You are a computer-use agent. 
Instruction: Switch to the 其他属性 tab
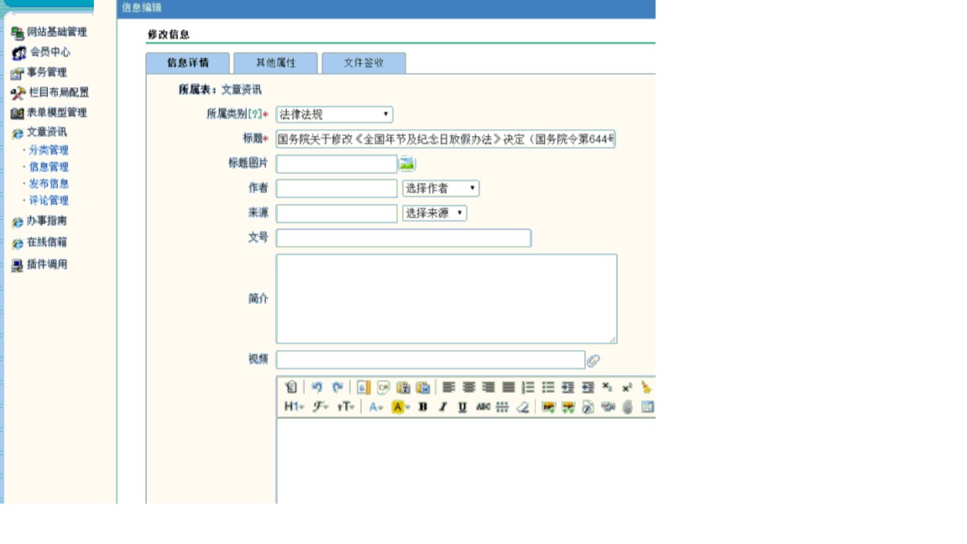(x=275, y=63)
